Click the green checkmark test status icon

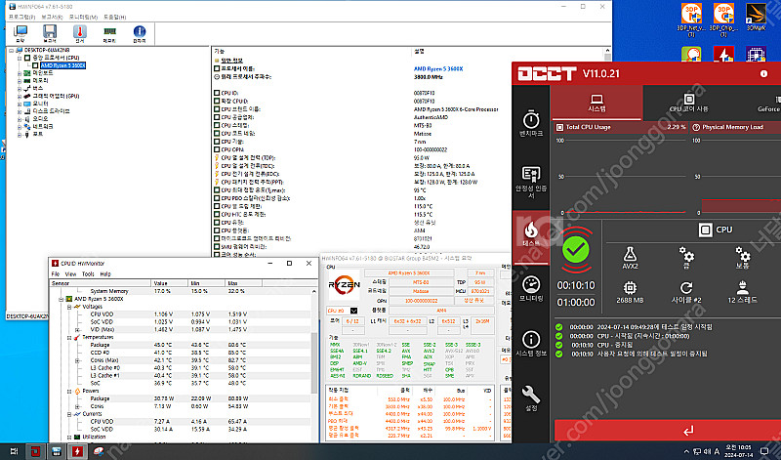pyautogui.click(x=576, y=250)
